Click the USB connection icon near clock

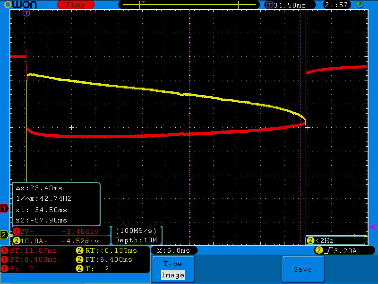tap(360, 5)
